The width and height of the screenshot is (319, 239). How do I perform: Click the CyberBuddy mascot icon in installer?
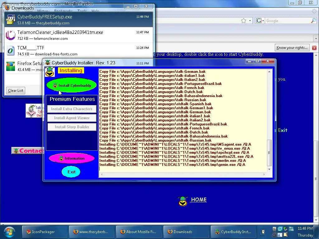(x=50, y=72)
